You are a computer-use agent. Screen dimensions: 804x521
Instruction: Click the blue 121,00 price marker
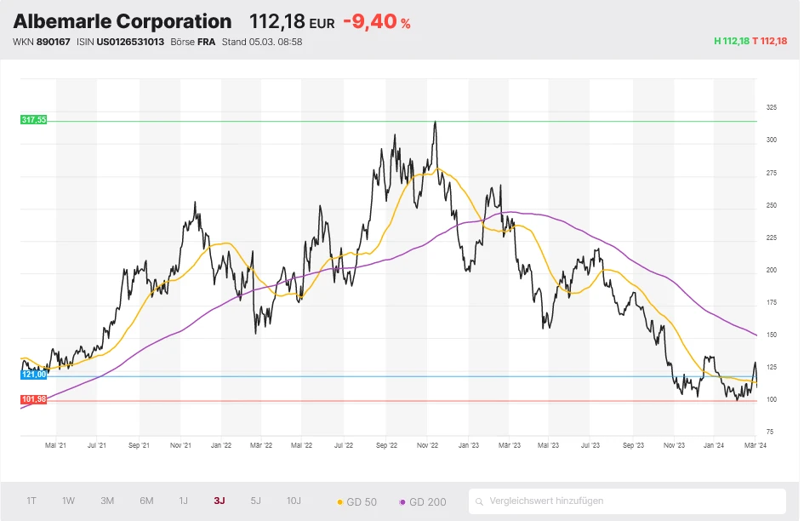point(33,375)
